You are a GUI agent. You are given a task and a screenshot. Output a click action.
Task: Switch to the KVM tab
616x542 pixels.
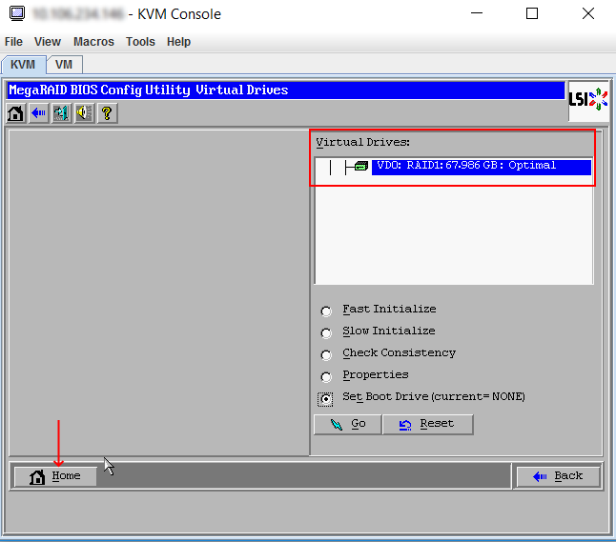coord(23,65)
